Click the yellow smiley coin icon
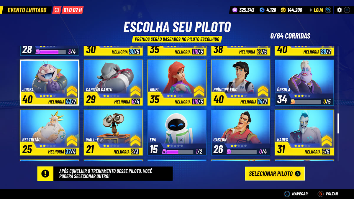The height and width of the screenshot is (199, 354). [x=283, y=10]
